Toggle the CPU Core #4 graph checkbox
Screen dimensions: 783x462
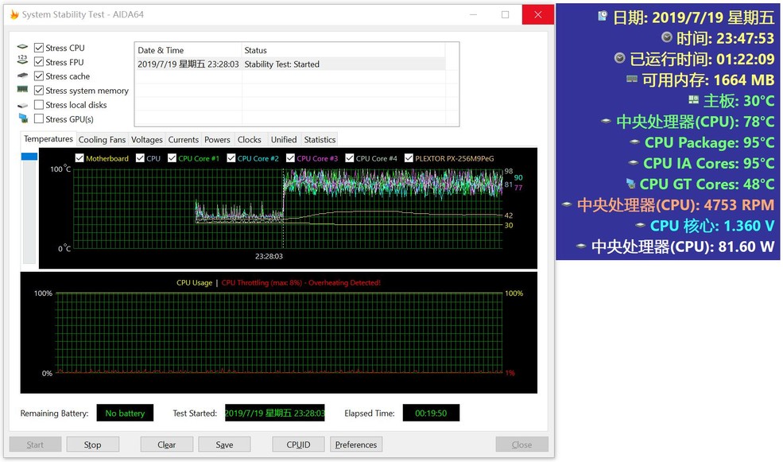point(350,157)
